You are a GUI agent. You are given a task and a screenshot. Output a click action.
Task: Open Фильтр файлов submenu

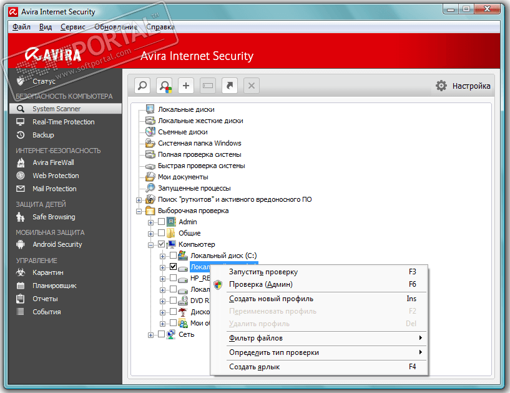(x=319, y=338)
